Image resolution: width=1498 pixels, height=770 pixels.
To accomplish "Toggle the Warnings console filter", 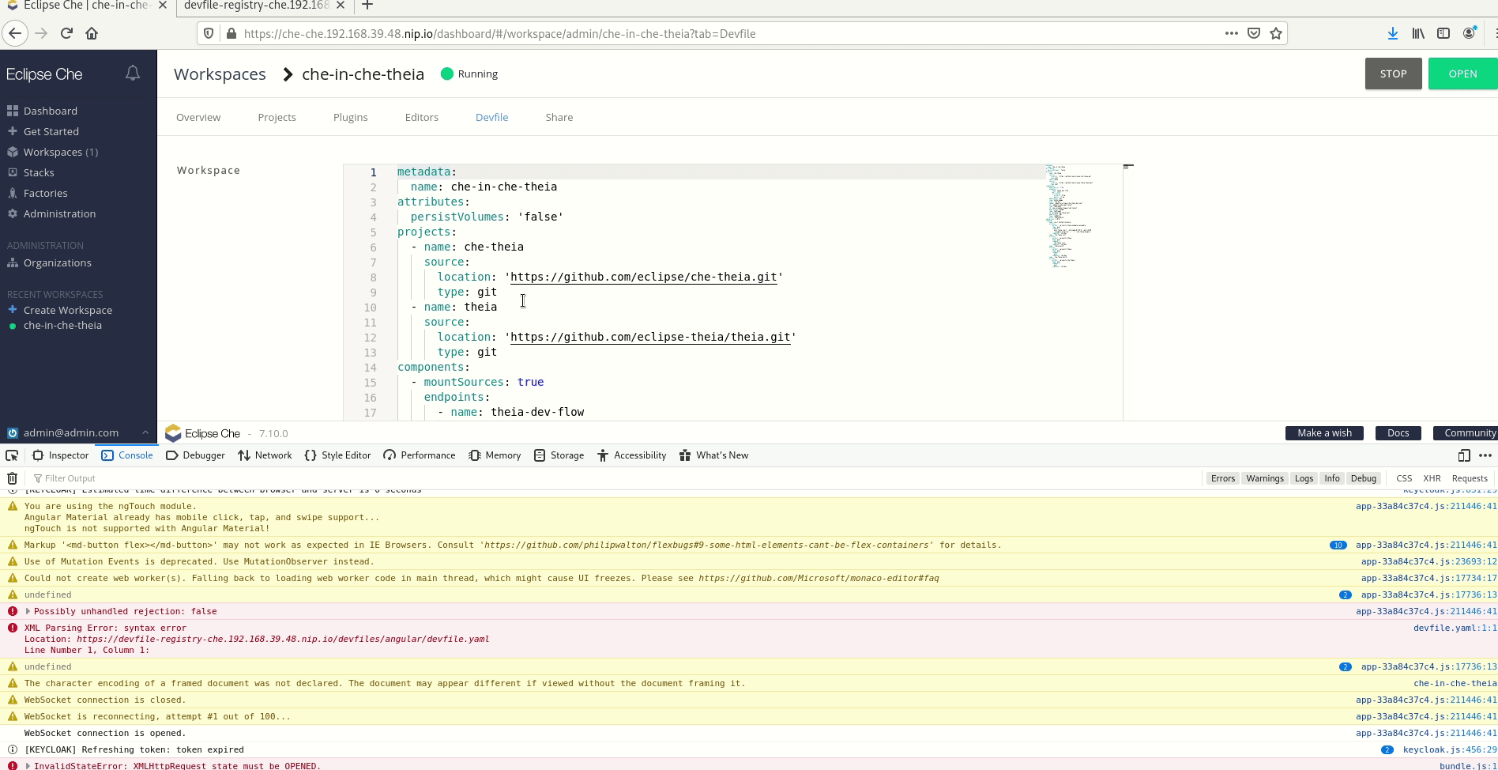I will click(1265, 477).
